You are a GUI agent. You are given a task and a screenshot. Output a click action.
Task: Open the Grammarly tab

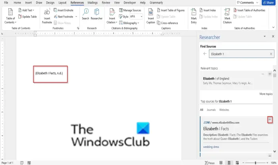click(156, 2)
